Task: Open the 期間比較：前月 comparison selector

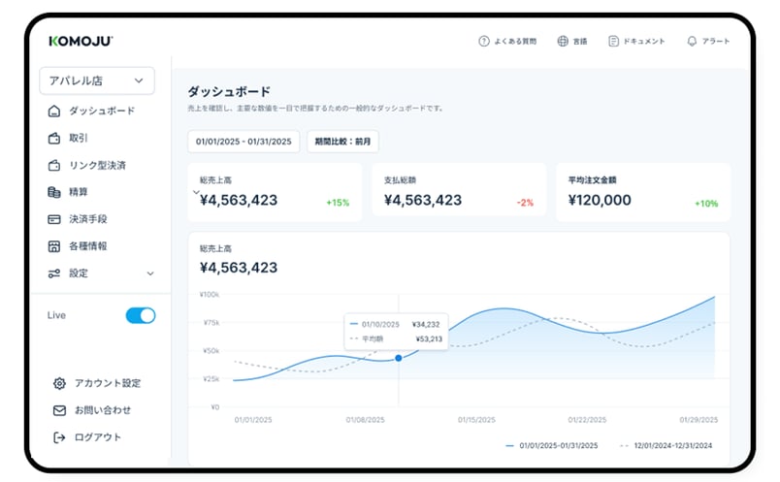Action: (342, 142)
